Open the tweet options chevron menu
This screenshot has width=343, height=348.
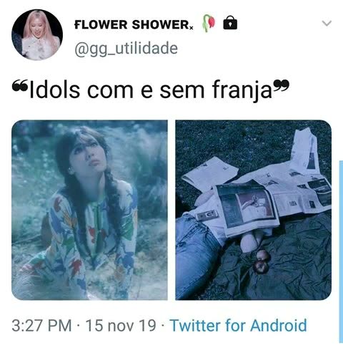pos(327,23)
